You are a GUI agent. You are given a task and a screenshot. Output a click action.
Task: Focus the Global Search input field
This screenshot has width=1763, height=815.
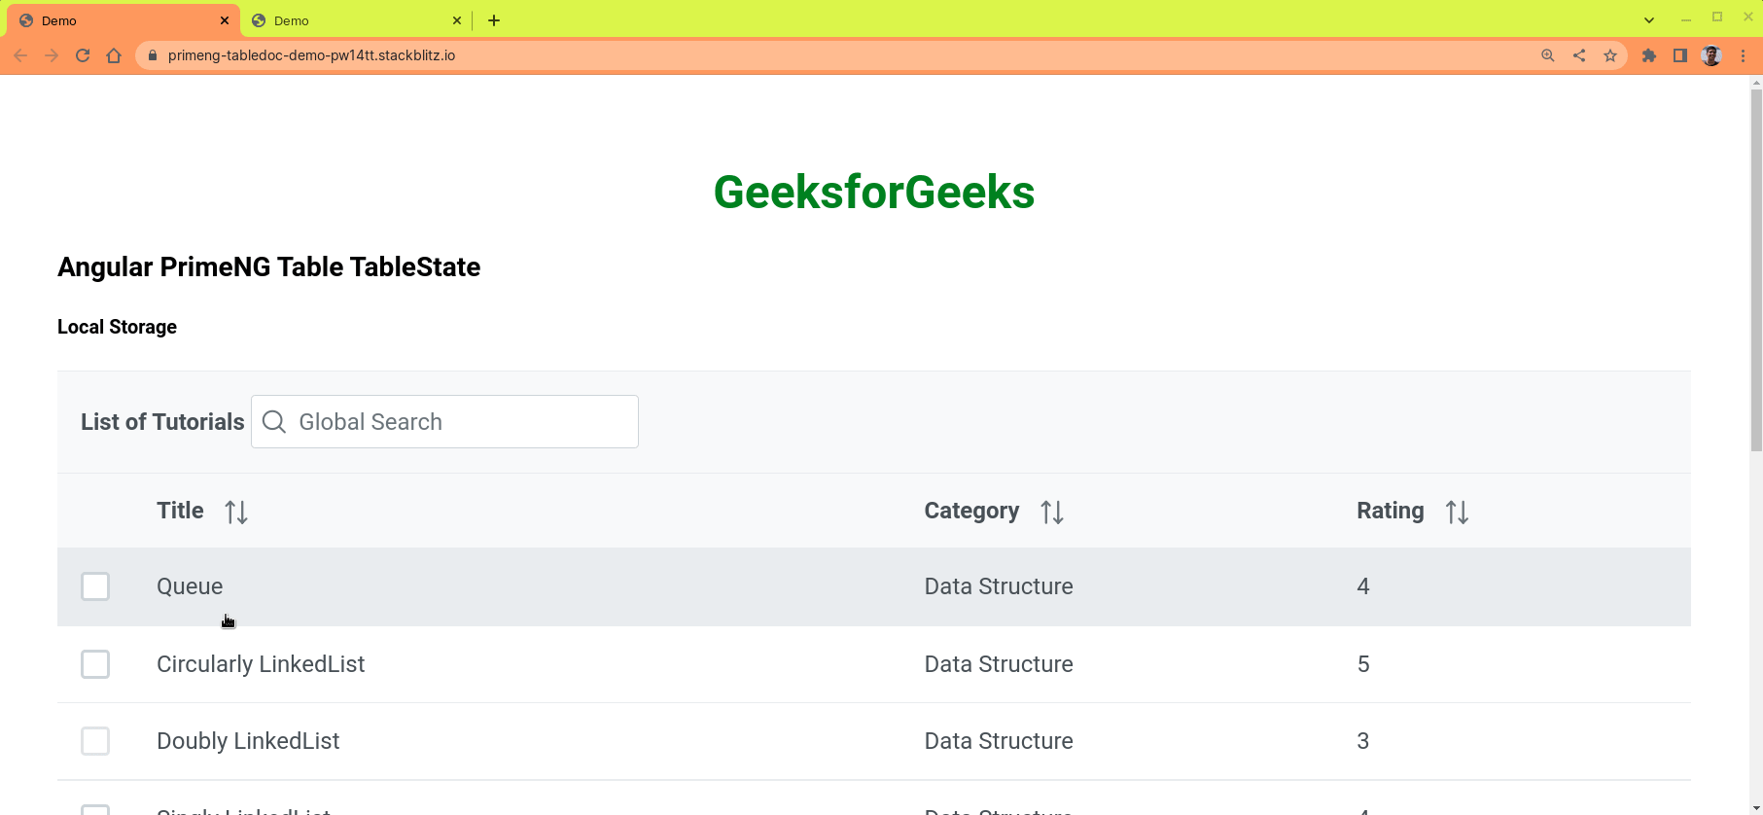444,421
